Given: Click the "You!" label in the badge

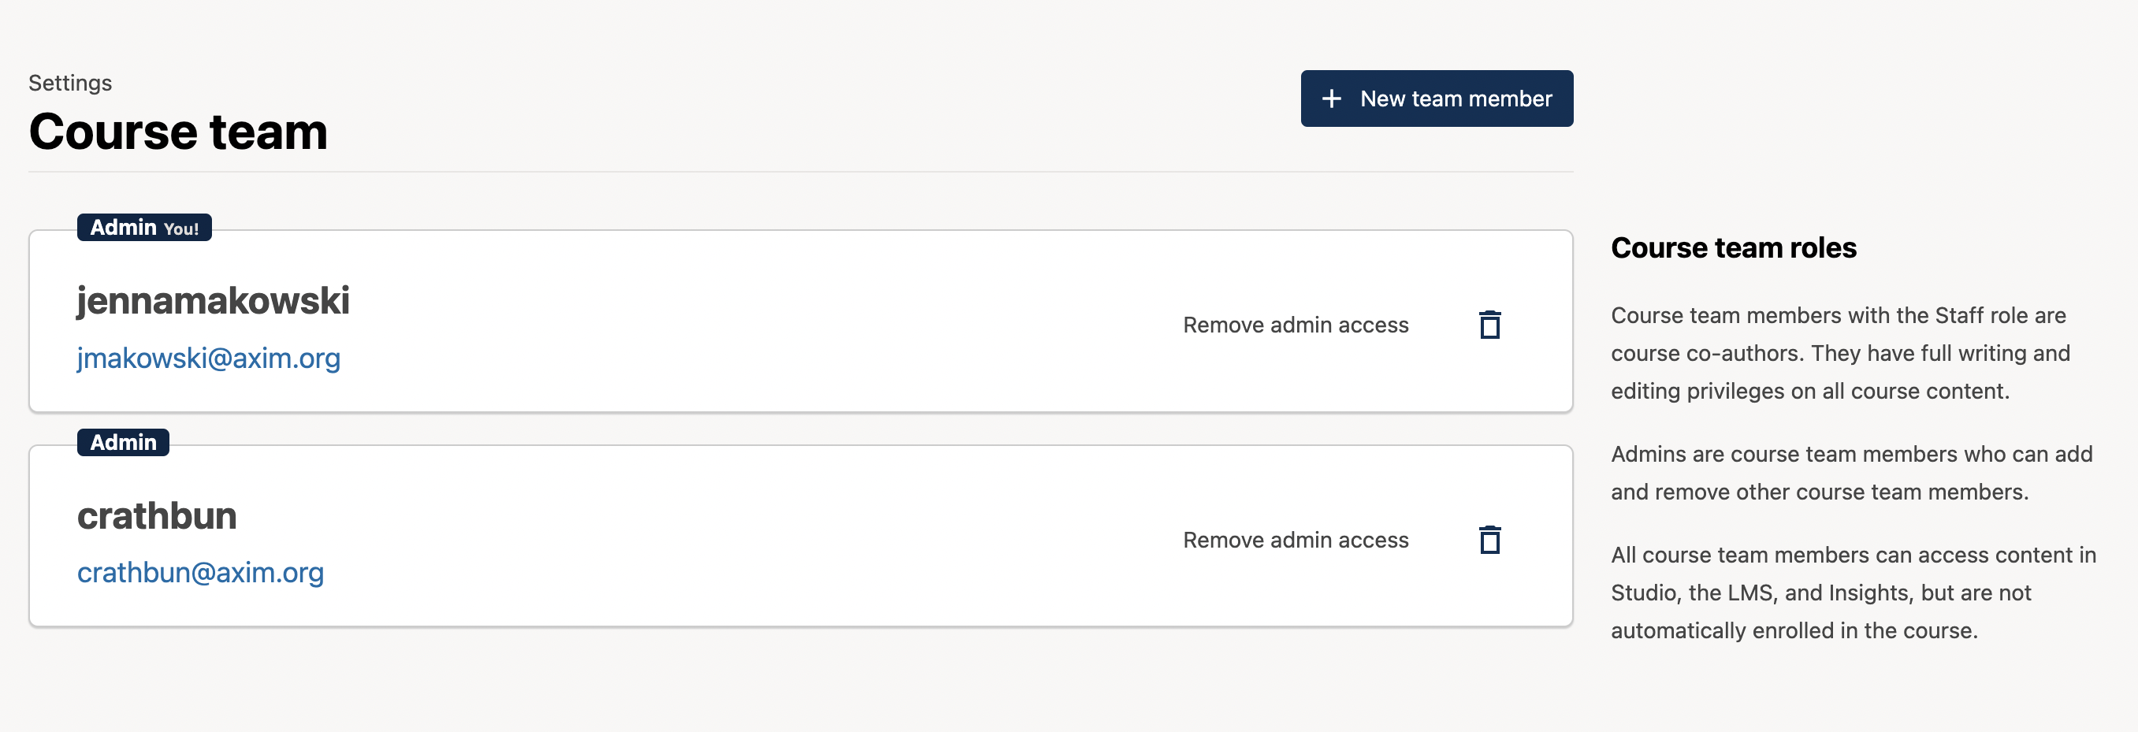Looking at the screenshot, I should click(x=181, y=229).
